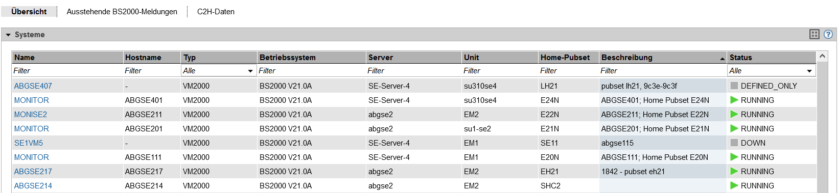Collapse the Systeme section
The height and width of the screenshot is (193, 838).
coord(8,35)
